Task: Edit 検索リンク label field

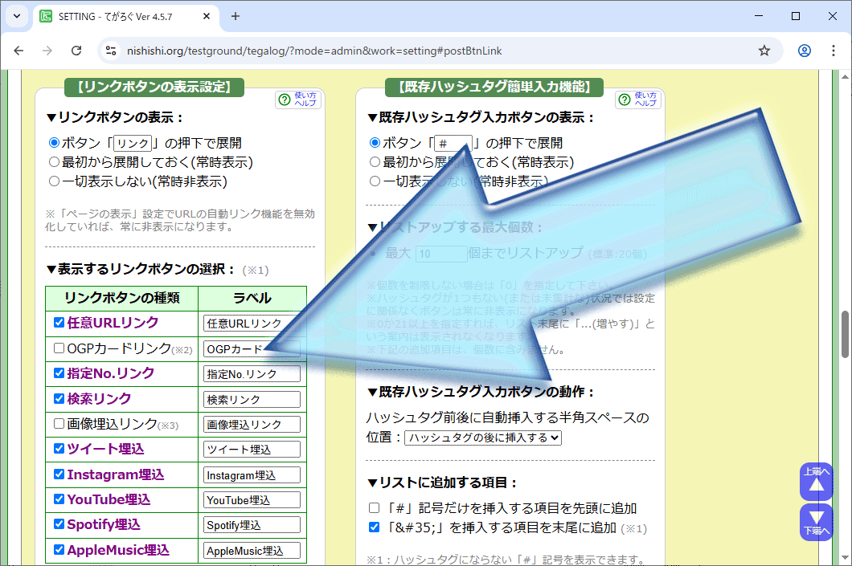Action: 252,399
